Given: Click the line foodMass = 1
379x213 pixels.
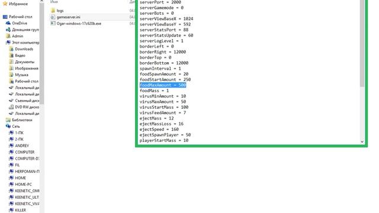Looking at the screenshot, I should click(x=154, y=91).
